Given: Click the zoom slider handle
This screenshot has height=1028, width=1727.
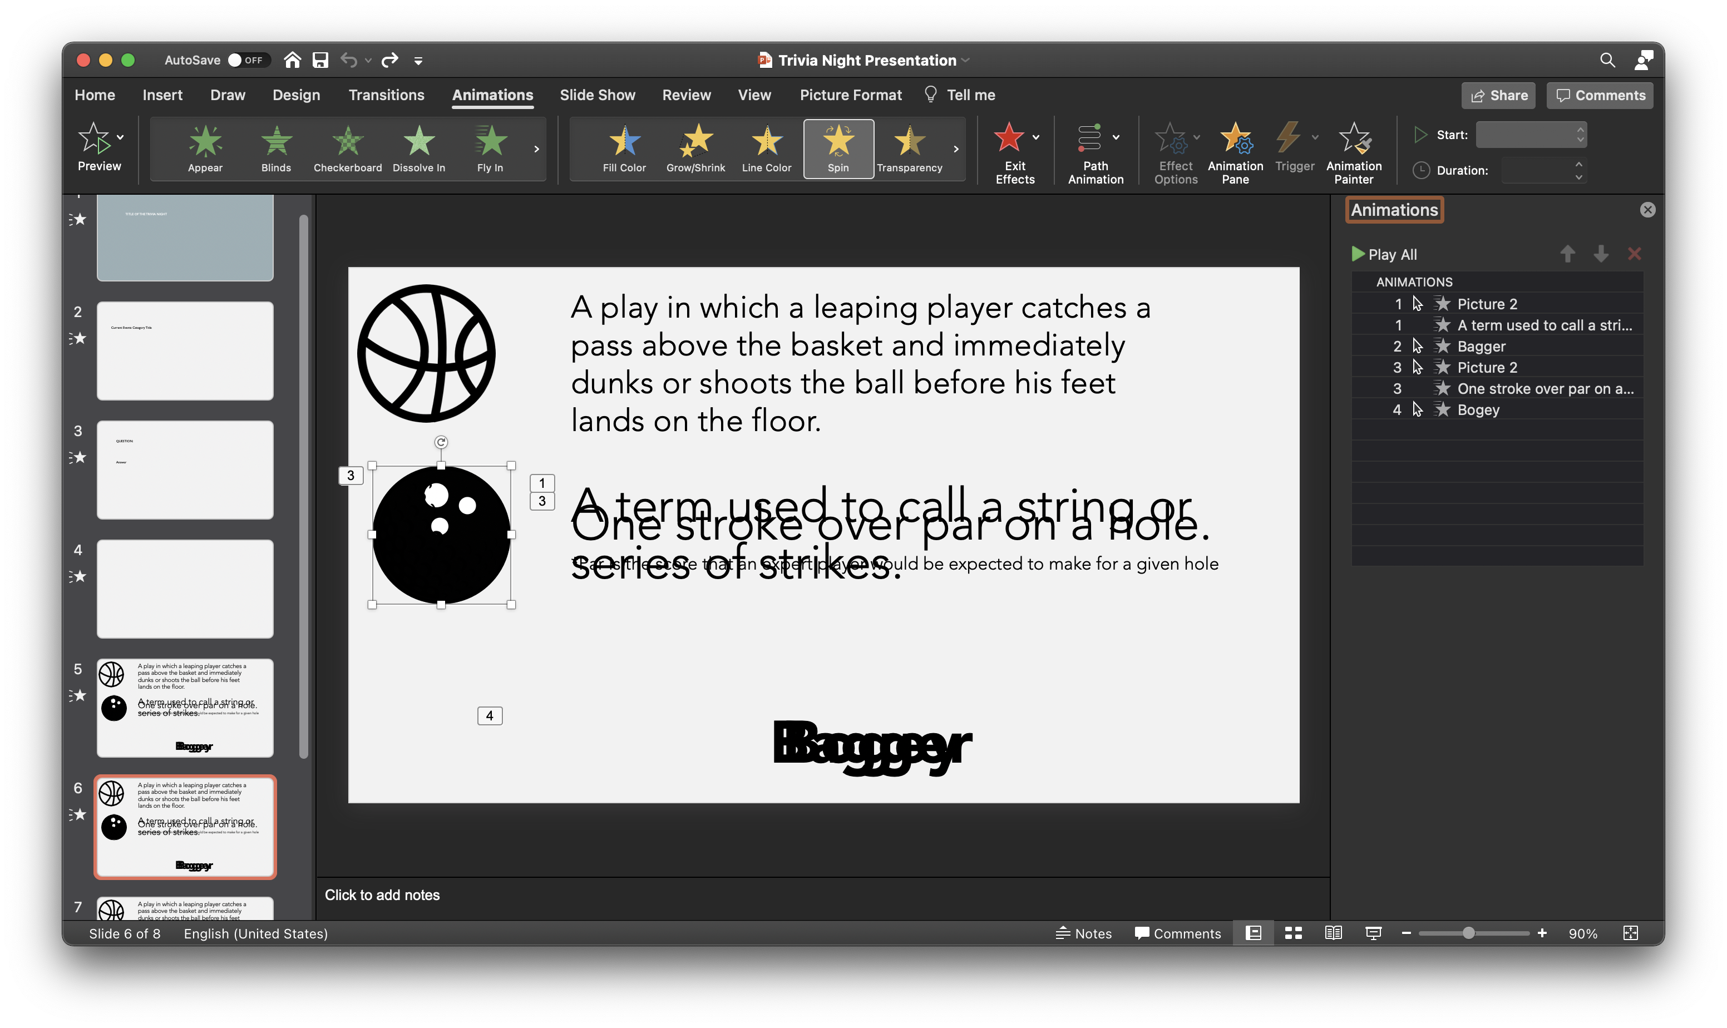Looking at the screenshot, I should click(1468, 933).
